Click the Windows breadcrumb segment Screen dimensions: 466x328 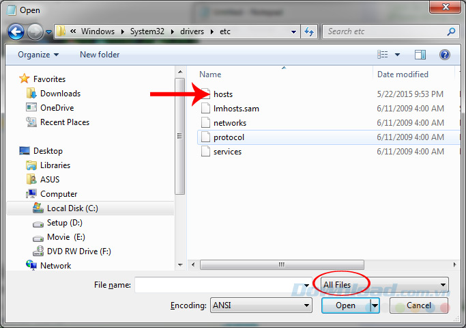[98, 31]
